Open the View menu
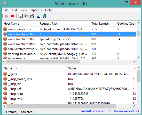The width and height of the screenshot is (142, 115). click(x=24, y=10)
